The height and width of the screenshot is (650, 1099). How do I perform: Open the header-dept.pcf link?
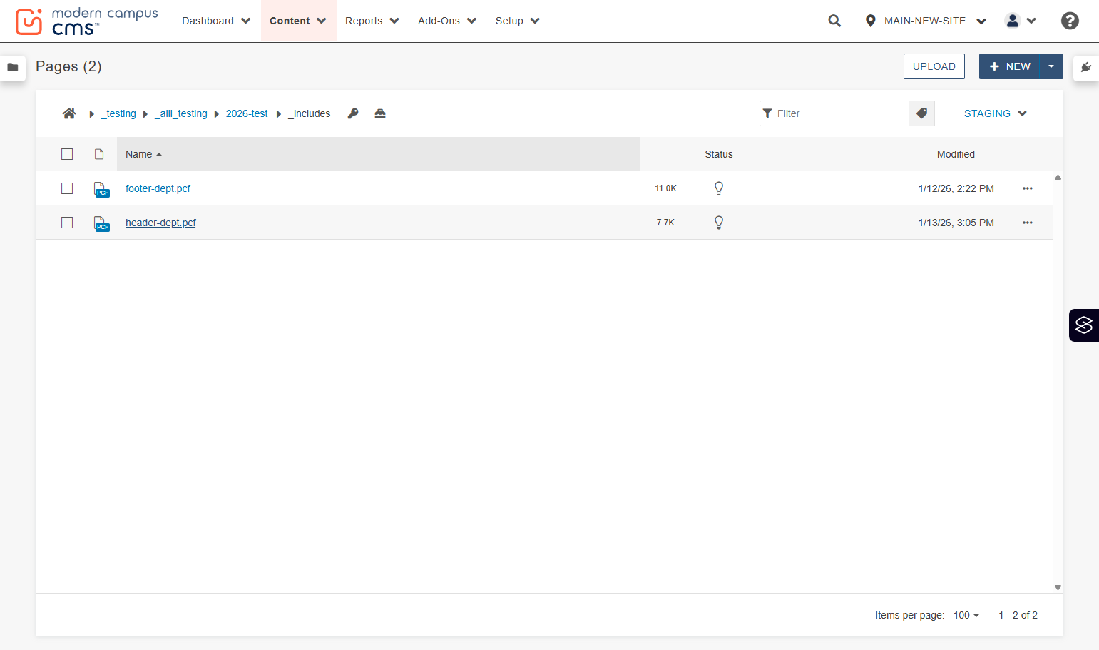(x=160, y=223)
